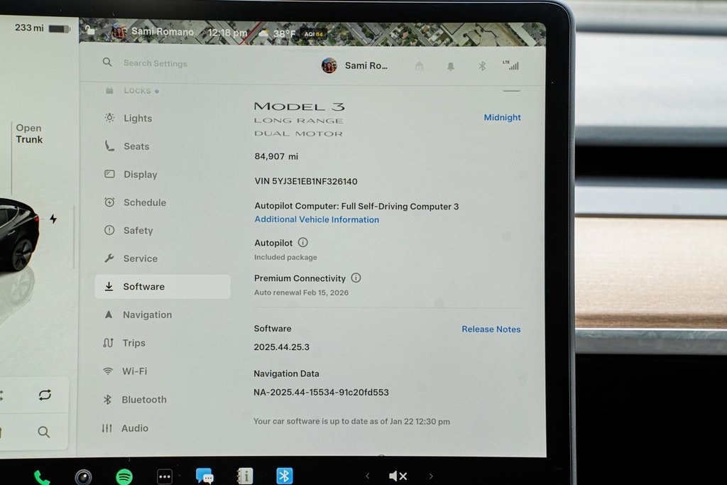Click info icon next to Autopilot

(303, 243)
